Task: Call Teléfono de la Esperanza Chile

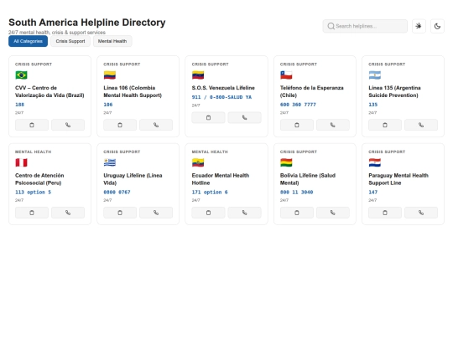Action: (x=333, y=125)
